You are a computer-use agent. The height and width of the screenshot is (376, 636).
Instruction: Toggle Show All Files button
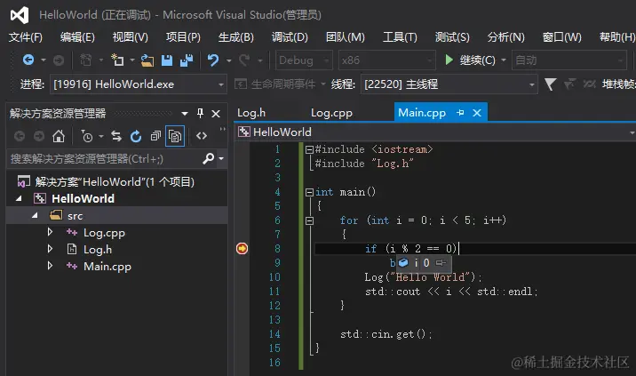(175, 136)
